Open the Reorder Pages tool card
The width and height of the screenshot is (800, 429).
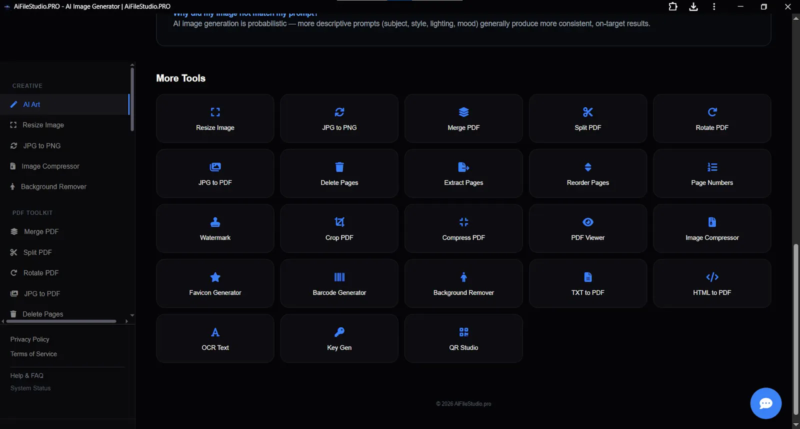588,173
